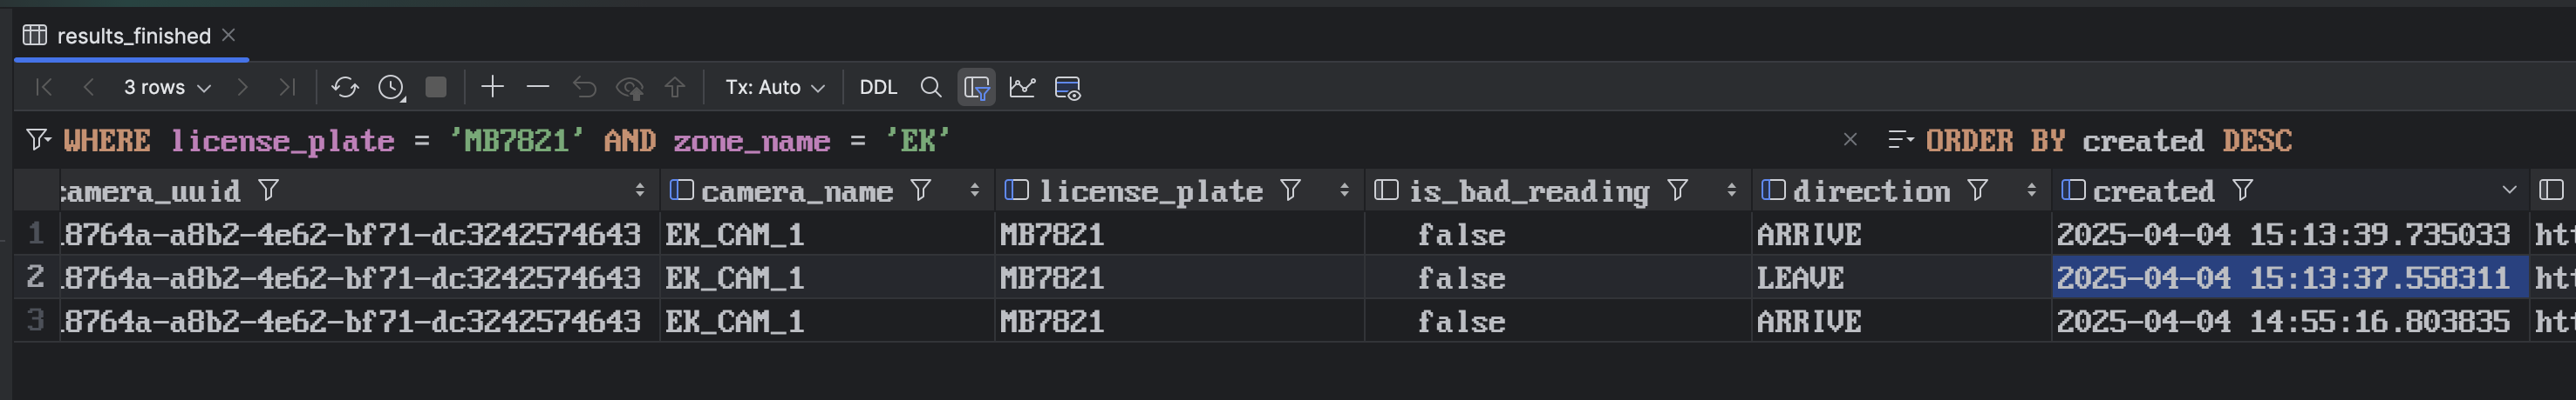Image resolution: width=2576 pixels, height=400 pixels.
Task: Close the results_finished tab
Action: coord(229,35)
